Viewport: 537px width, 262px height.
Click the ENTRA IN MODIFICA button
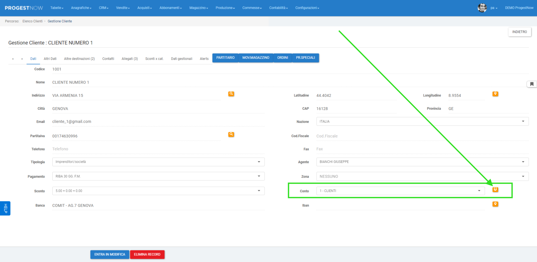point(110,254)
